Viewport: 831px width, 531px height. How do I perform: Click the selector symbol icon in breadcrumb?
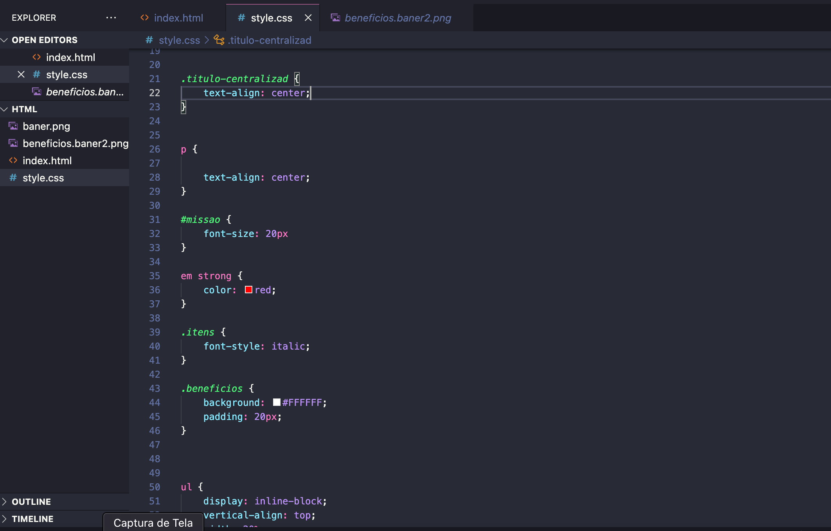[x=219, y=40]
